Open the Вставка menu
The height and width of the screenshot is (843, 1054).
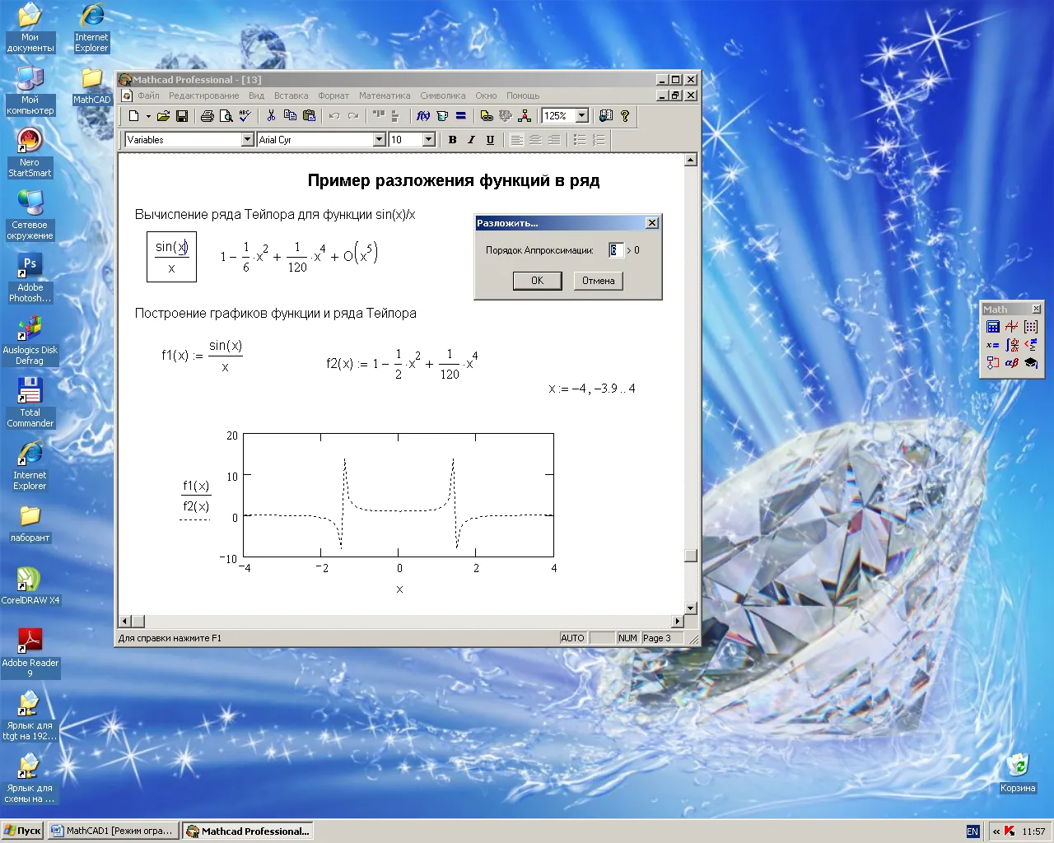(291, 95)
